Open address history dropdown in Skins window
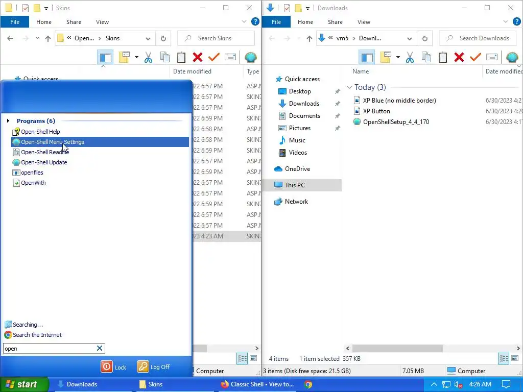The width and height of the screenshot is (523, 392). (x=148, y=39)
